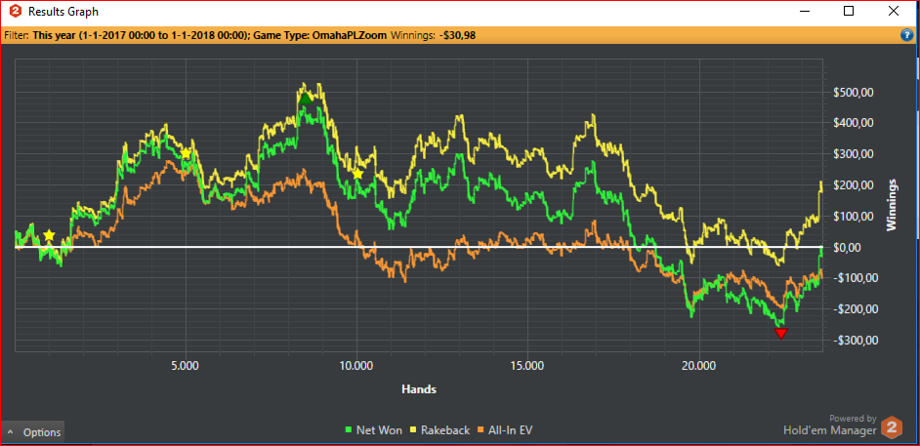Image resolution: width=920 pixels, height=446 pixels.
Task: Click the yellow star near 10.000 hands
Action: coord(357,174)
